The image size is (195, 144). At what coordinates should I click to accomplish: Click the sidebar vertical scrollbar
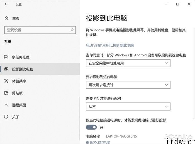tap(79, 118)
